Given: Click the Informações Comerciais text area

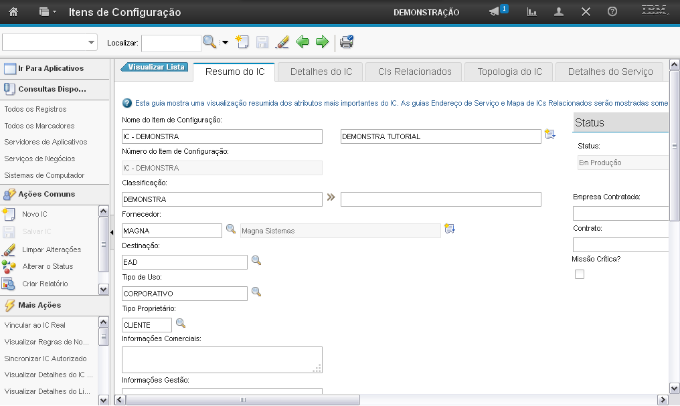Looking at the screenshot, I should tap(222, 359).
